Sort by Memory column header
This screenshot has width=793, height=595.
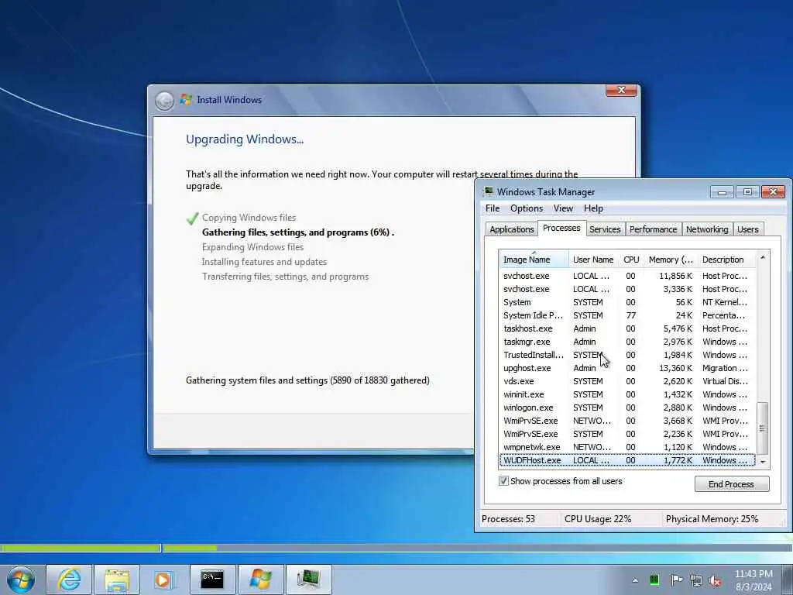click(x=671, y=260)
